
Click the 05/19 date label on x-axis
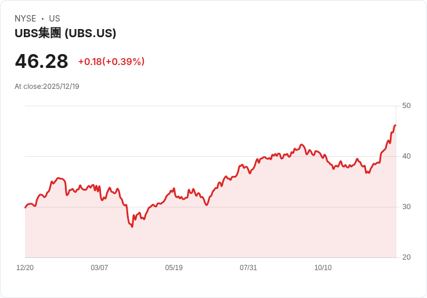[x=173, y=267]
